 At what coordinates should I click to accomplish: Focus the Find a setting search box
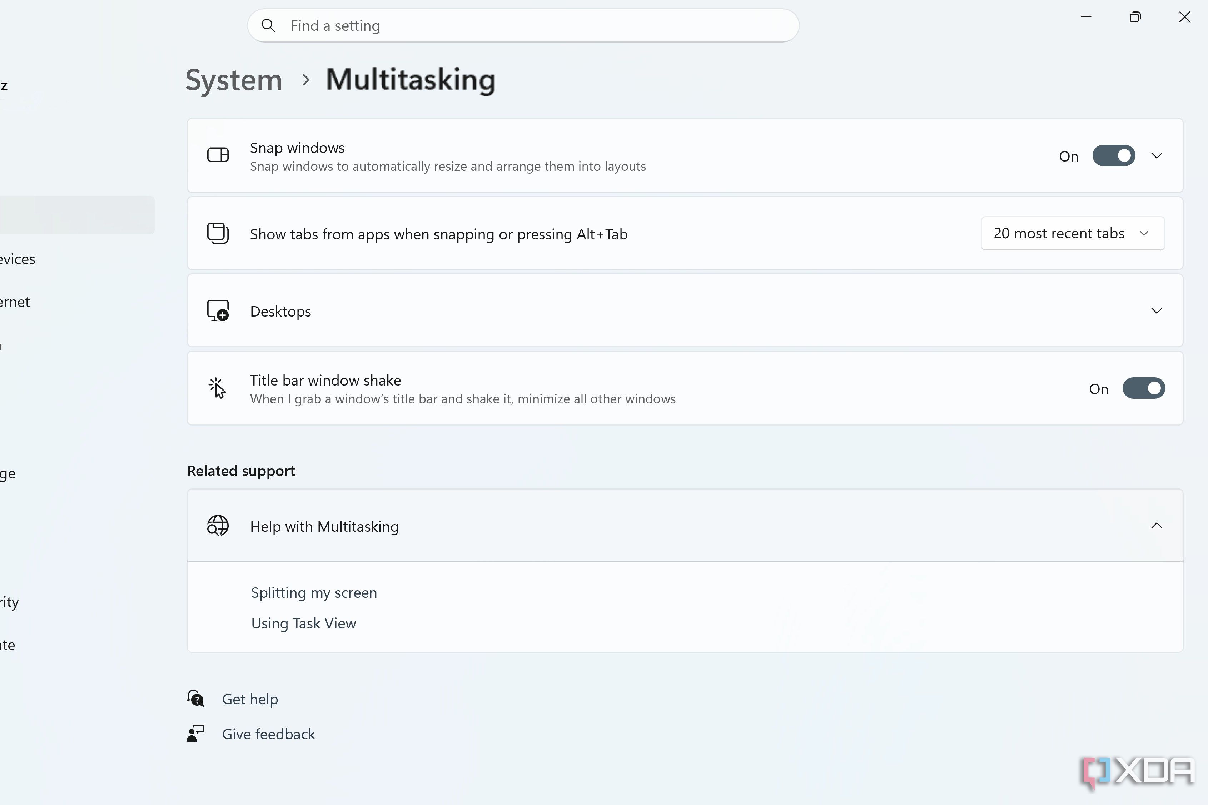(523, 25)
